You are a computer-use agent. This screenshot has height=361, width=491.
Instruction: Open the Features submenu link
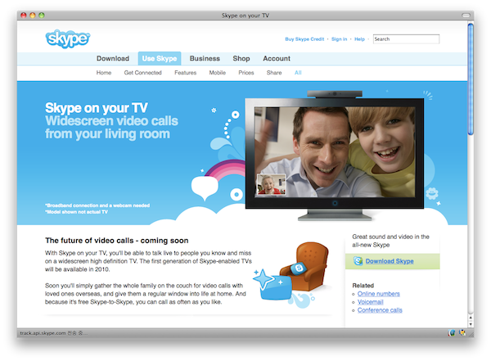(x=186, y=73)
